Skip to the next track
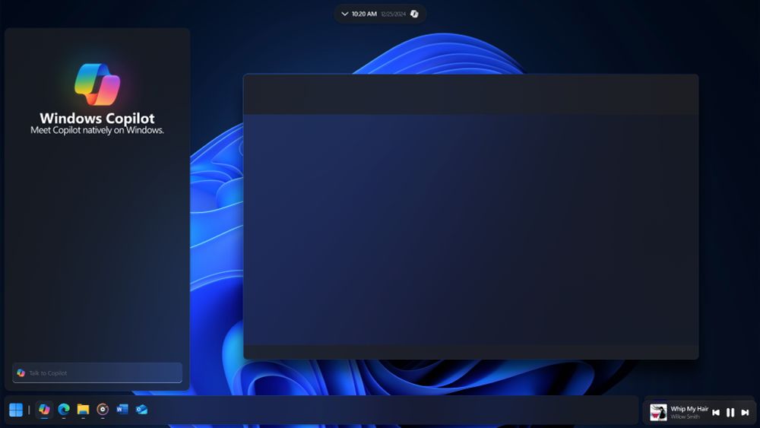The width and height of the screenshot is (760, 428). [x=745, y=413]
